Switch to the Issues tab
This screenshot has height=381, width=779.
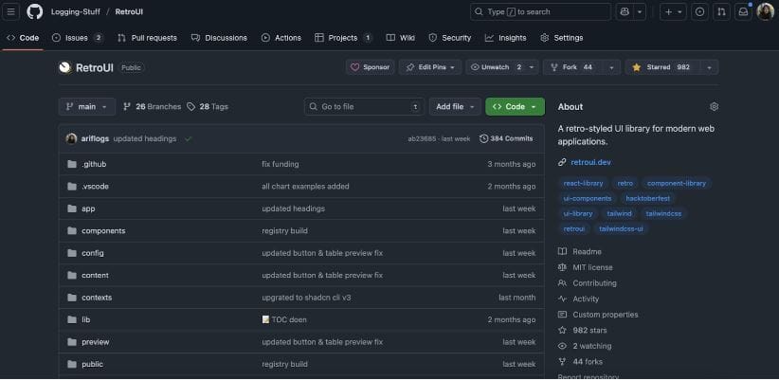(78, 38)
